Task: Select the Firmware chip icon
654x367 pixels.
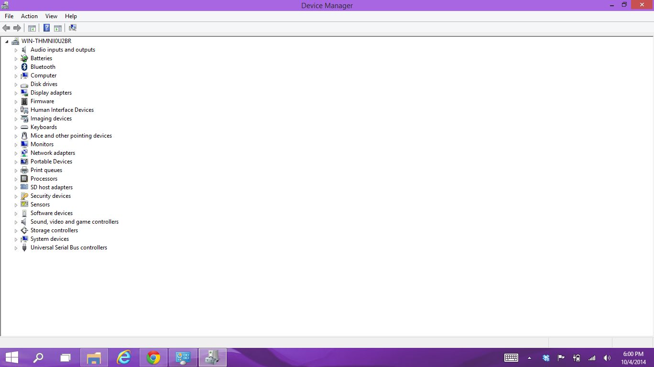Action: pyautogui.click(x=24, y=101)
